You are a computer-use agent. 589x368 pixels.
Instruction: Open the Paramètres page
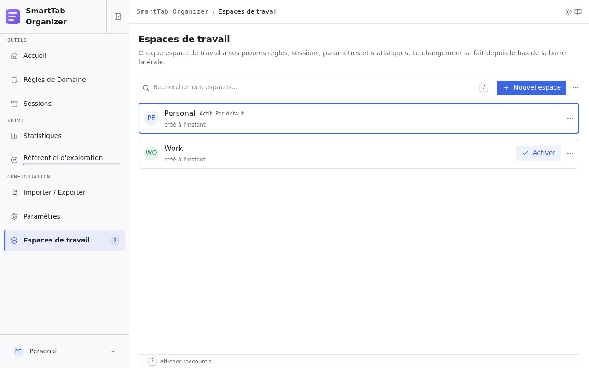64,217
